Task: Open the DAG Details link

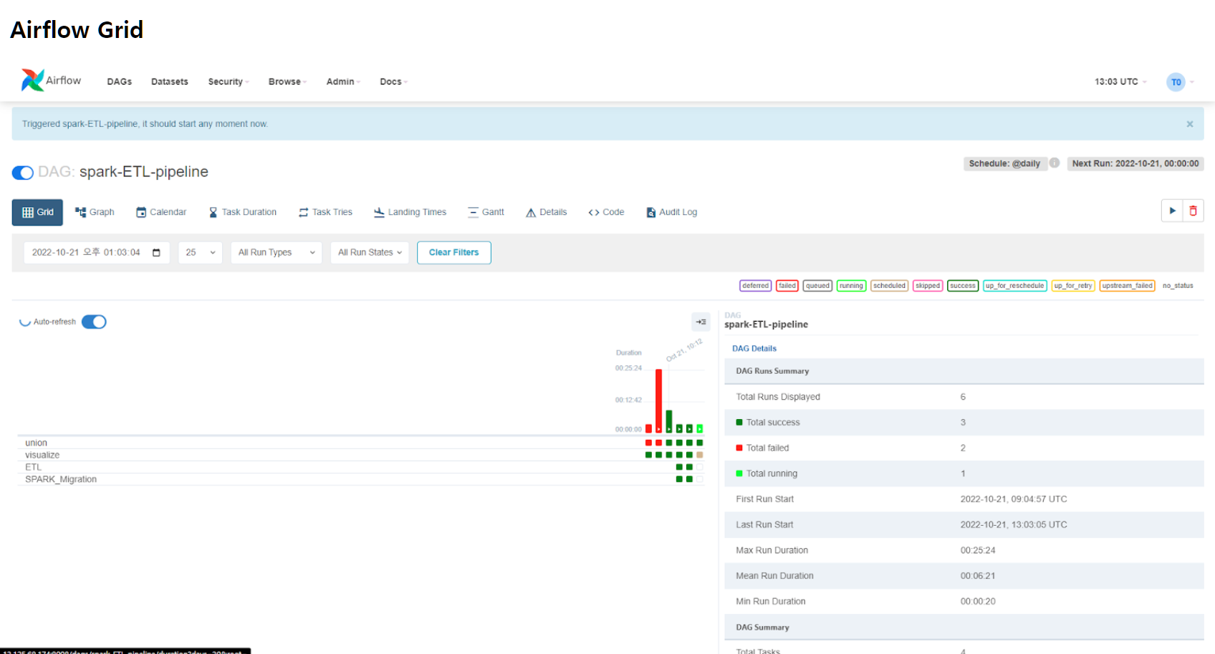Action: (x=754, y=348)
